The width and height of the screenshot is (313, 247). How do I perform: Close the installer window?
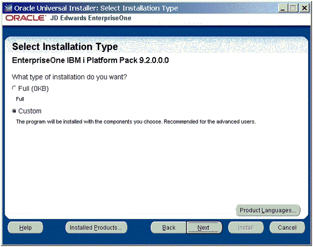click(x=305, y=8)
